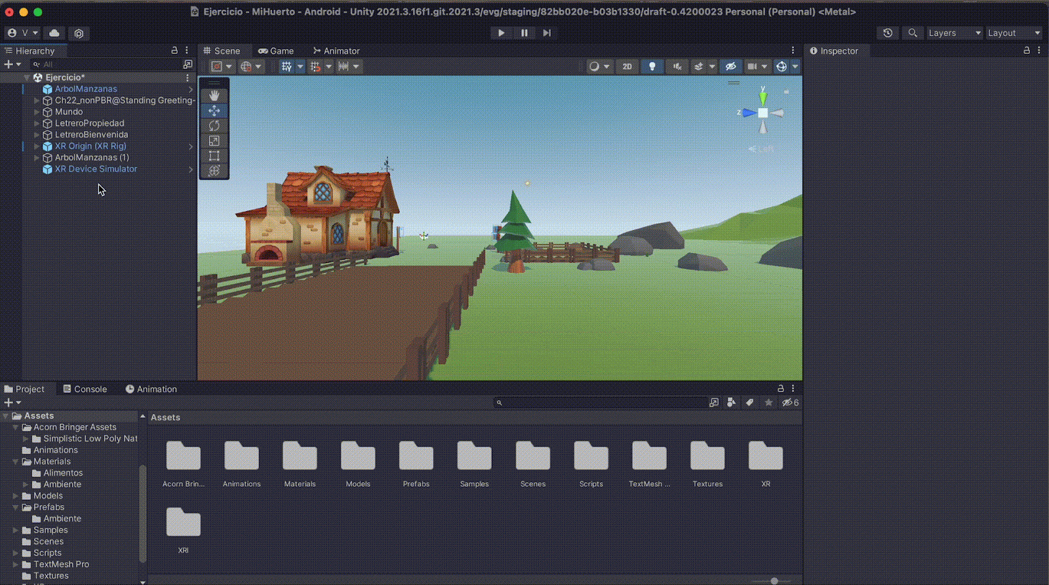Select the Hand tool in Scene
The image size is (1049, 585).
214,96
